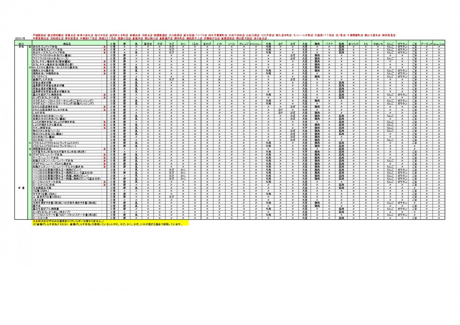
Task: Select the くるみ column header
Action: (195, 44)
